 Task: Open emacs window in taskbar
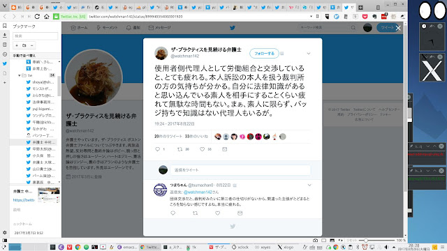click(127, 247)
